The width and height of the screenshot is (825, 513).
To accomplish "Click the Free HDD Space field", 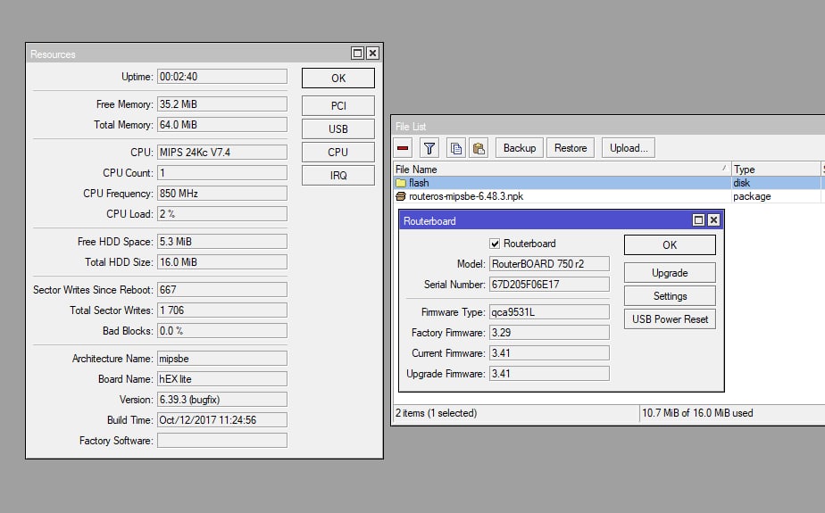I will [222, 241].
